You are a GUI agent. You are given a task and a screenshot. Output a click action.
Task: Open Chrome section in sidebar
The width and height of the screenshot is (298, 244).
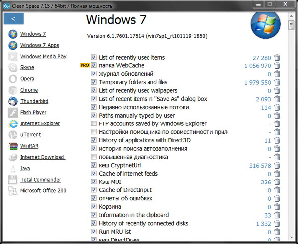coord(29,90)
